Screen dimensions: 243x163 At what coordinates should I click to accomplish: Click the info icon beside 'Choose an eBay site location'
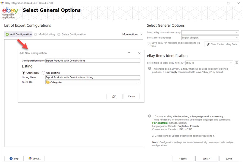click(x=149, y=116)
